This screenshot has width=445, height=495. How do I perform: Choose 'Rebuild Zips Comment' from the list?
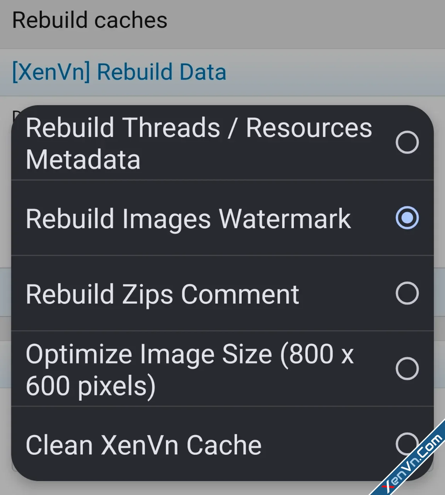click(162, 294)
